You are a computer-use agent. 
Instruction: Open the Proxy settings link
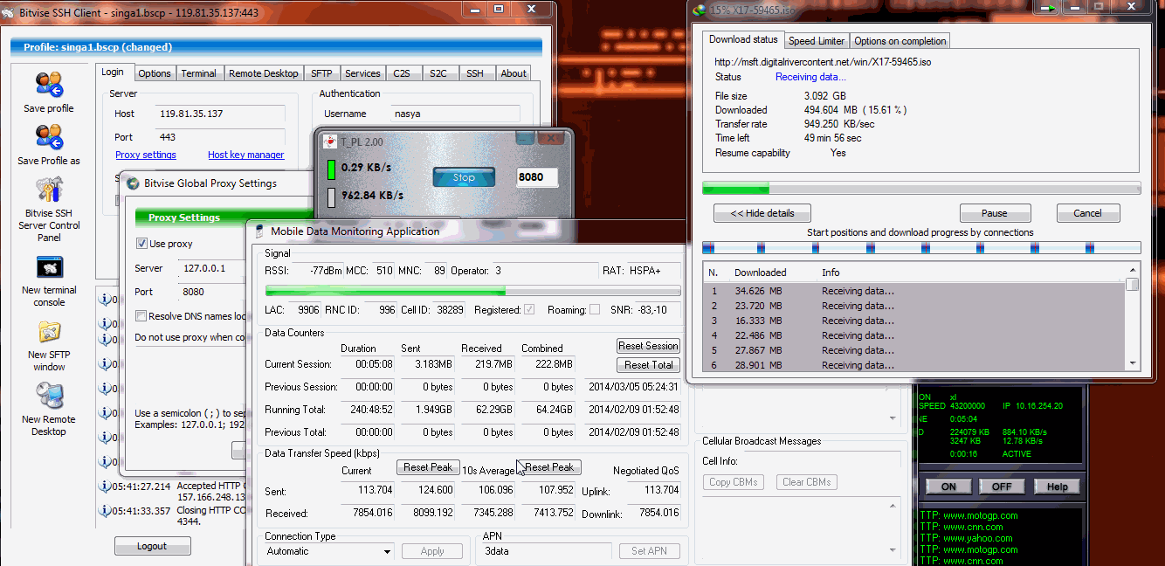146,155
